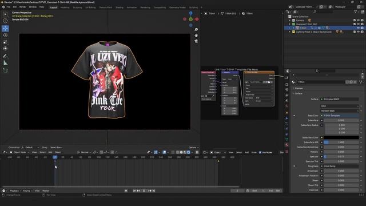
Task: Open the Orientation Default dropdown
Action: [x=30, y=148]
